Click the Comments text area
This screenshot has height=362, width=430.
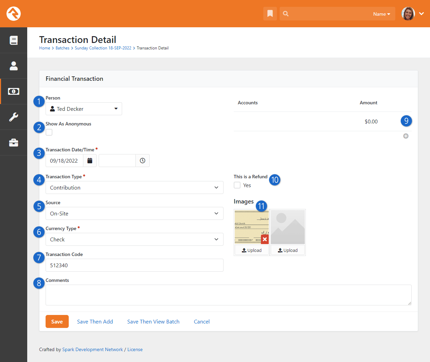pyautogui.click(x=229, y=295)
